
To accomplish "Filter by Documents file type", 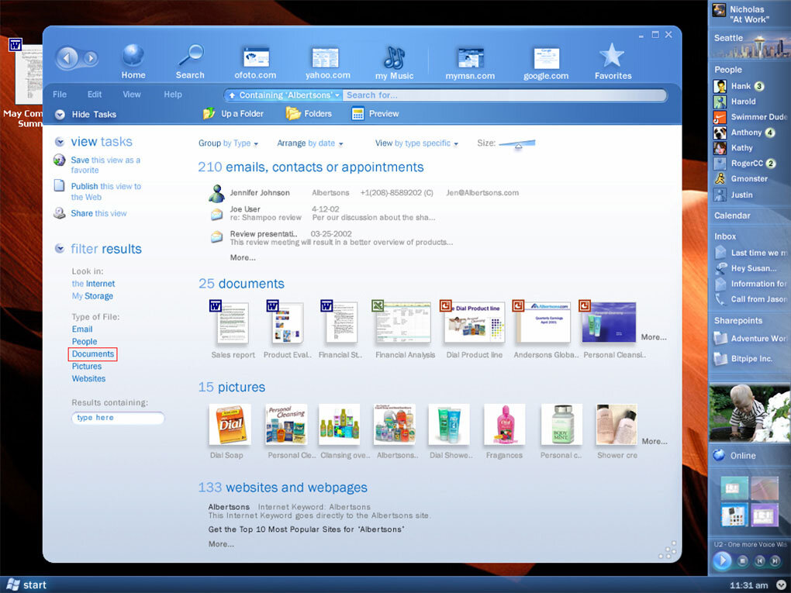I will [93, 354].
